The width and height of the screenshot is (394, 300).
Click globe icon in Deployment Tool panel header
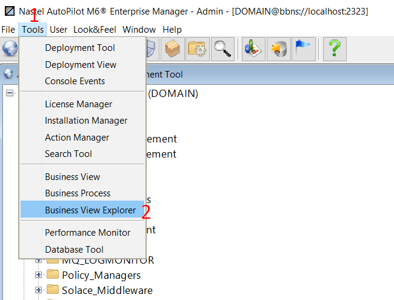(8, 74)
